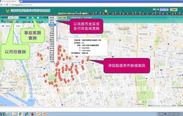Open Firefox from the taskbar
The width and height of the screenshot is (183, 116).
(x=32, y=114)
